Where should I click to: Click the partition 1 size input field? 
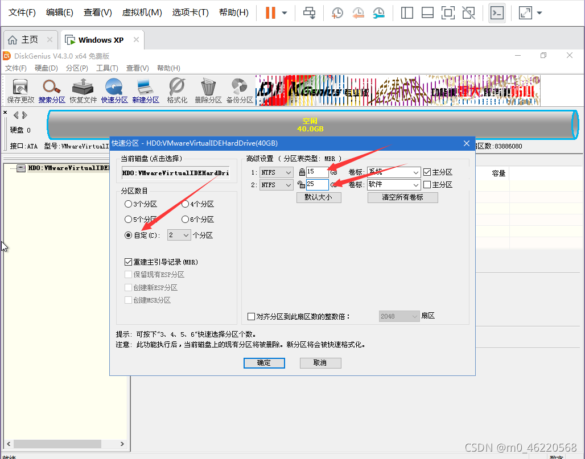pos(318,172)
